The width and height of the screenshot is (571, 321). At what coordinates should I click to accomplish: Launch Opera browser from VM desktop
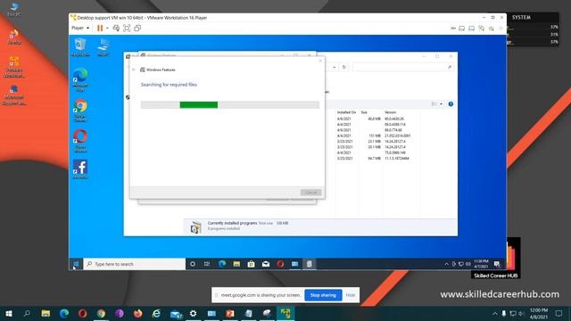(80, 141)
